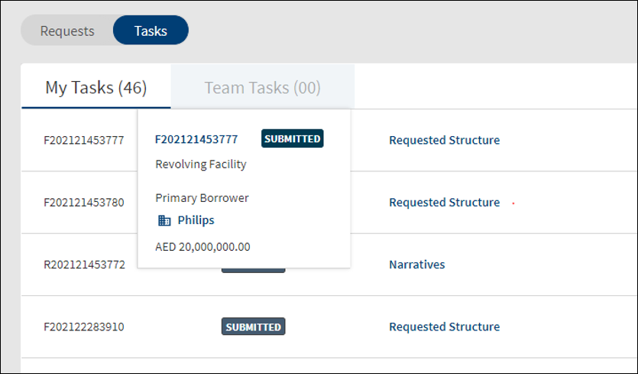This screenshot has height=374, width=638.
Task: Click the Philips borrower link
Action: [x=196, y=220]
